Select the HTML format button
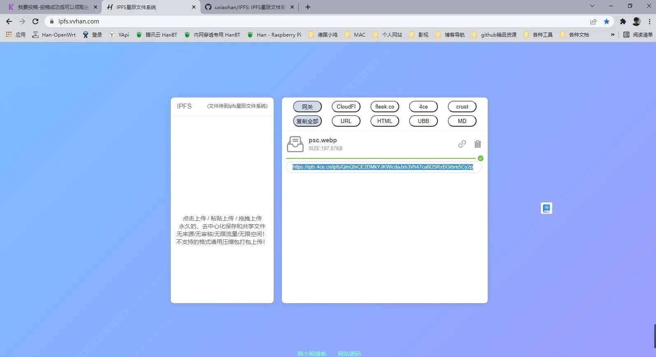Image resolution: width=656 pixels, height=357 pixels. click(384, 121)
